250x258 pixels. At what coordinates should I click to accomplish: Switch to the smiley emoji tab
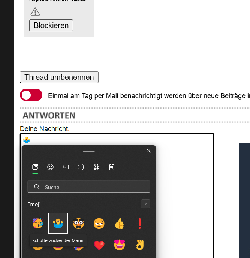(x=50, y=167)
